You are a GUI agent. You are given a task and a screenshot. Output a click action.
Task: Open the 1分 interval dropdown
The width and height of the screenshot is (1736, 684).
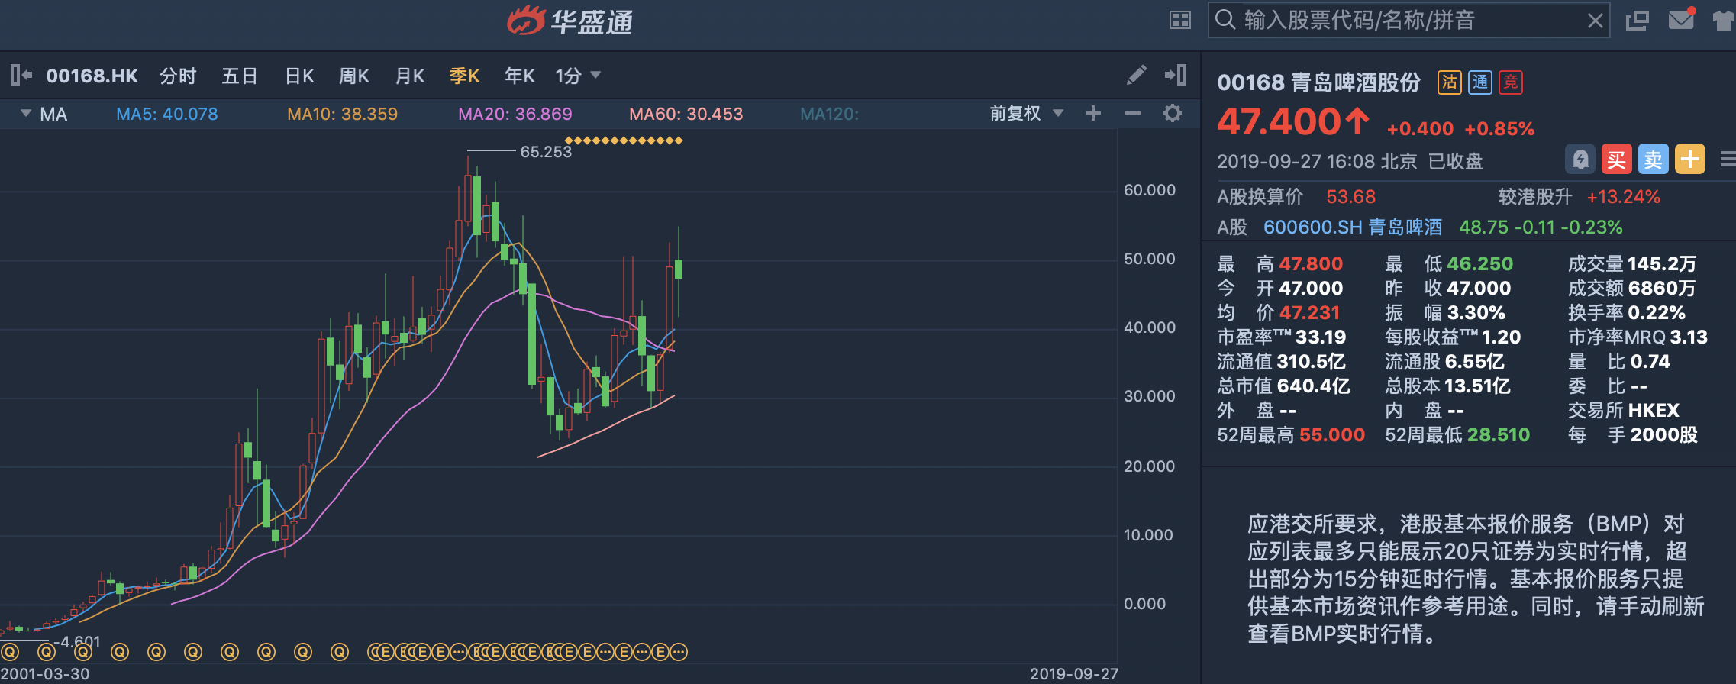[578, 76]
